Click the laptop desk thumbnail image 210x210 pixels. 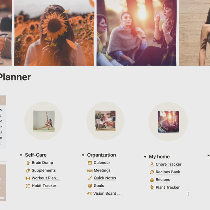pos(105,121)
